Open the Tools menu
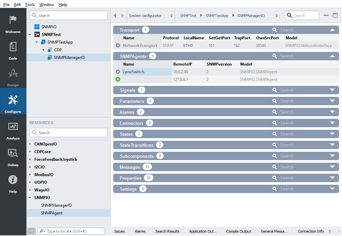The image size is (342, 236). (x=30, y=5)
